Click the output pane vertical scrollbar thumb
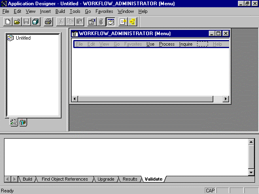This screenshot has width=259, height=194. click(251, 157)
